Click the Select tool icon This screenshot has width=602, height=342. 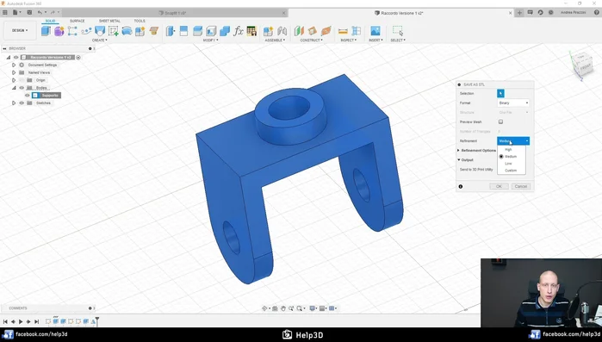tap(398, 31)
